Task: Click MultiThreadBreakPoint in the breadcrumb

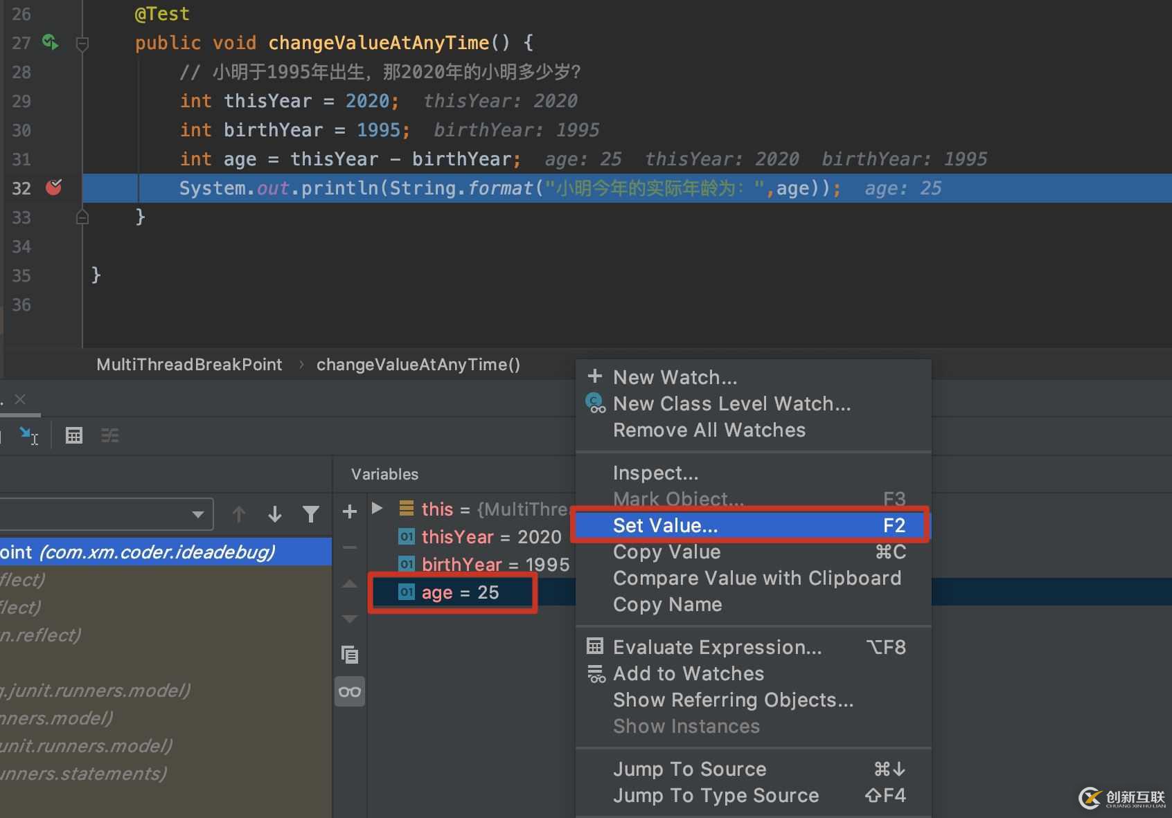Action: (189, 365)
